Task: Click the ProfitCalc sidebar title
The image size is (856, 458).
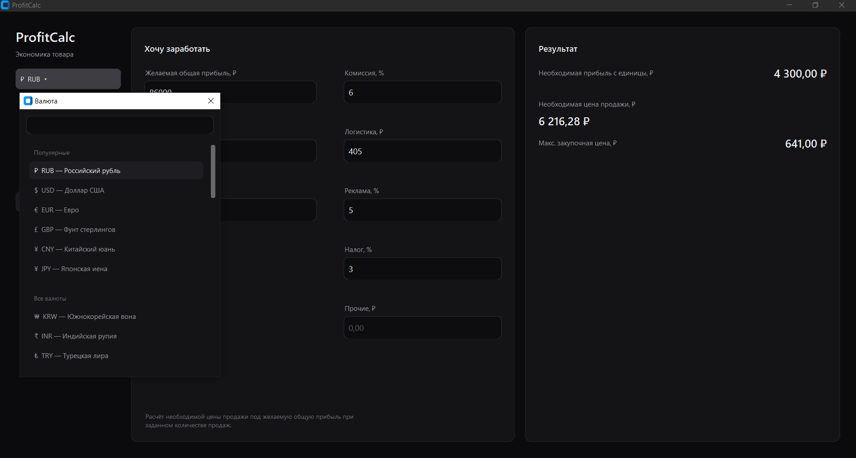Action: [45, 37]
